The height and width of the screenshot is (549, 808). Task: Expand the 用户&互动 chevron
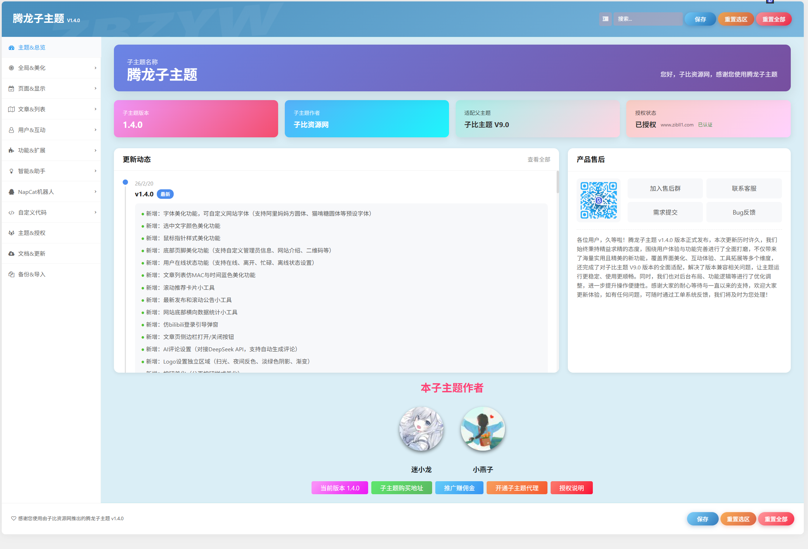tap(95, 130)
